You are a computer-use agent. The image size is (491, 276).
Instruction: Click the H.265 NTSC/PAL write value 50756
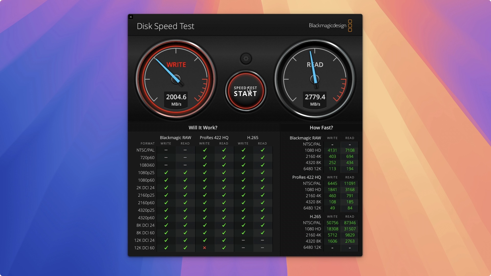332,223
